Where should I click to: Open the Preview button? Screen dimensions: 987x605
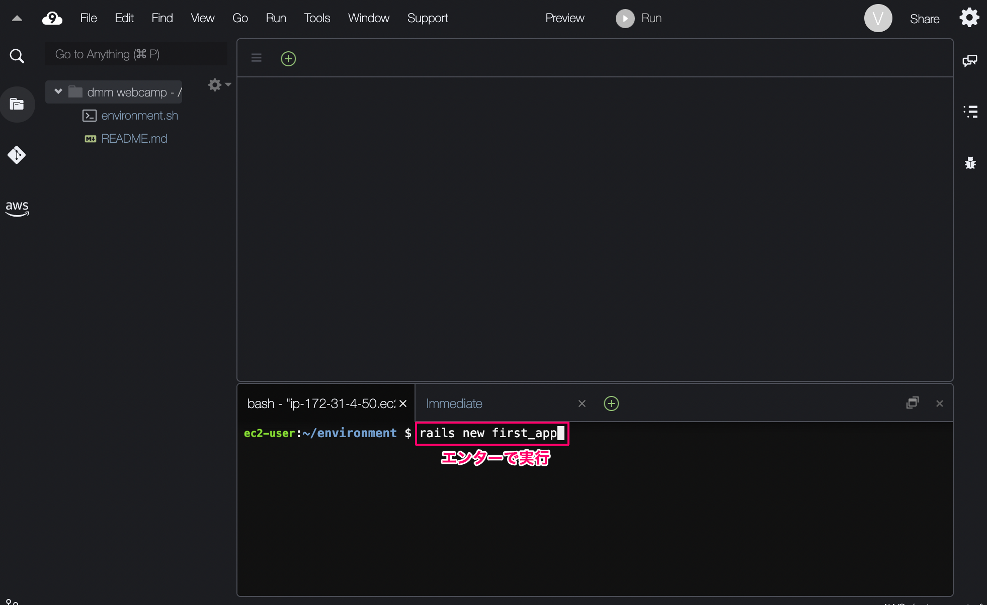[x=564, y=18]
